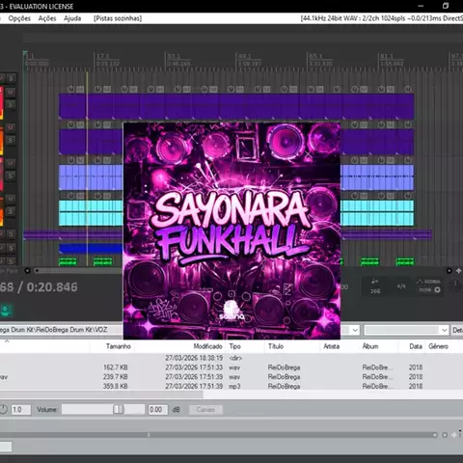Select the <dir> row dated 27/03/2026 18:38:19
Image resolution: width=463 pixels, height=463 pixels.
(231, 358)
